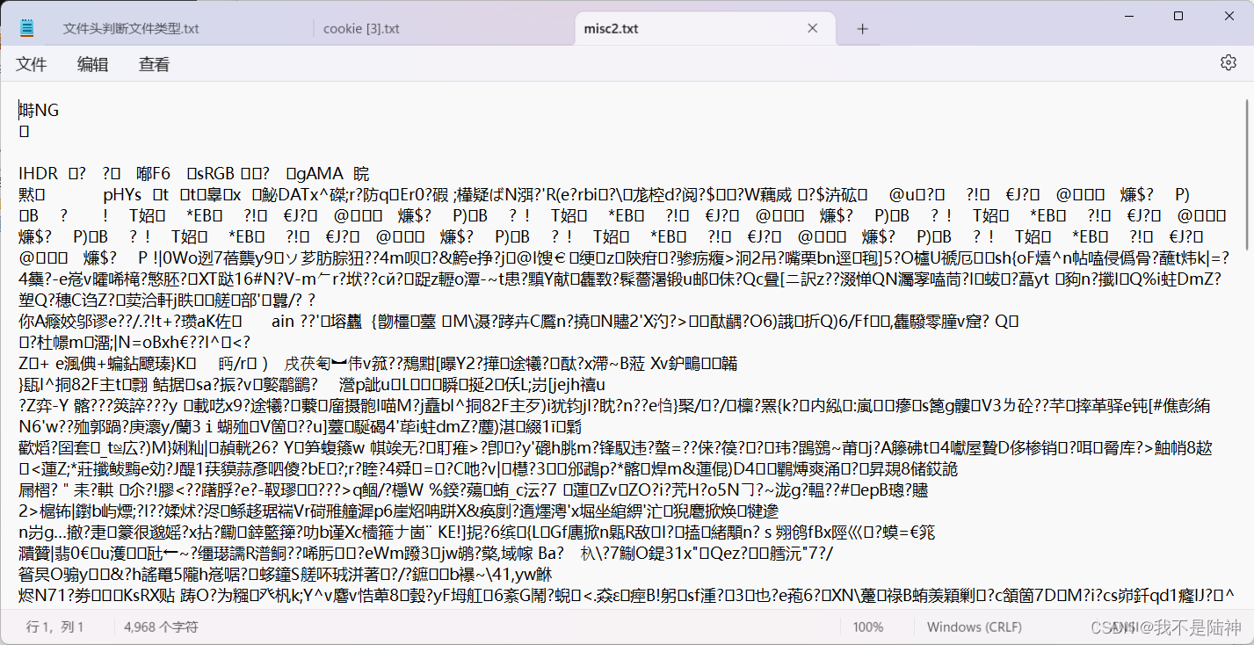Screen dimensions: 1254x645
Task: Open Notepad settings with the gear icon
Action: [x=1228, y=62]
